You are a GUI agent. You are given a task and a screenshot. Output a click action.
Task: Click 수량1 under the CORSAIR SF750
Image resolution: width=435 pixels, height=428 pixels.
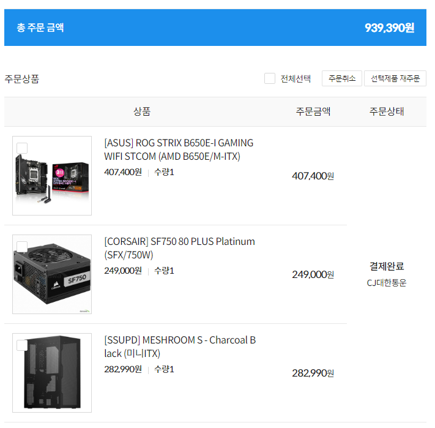pyautogui.click(x=164, y=271)
